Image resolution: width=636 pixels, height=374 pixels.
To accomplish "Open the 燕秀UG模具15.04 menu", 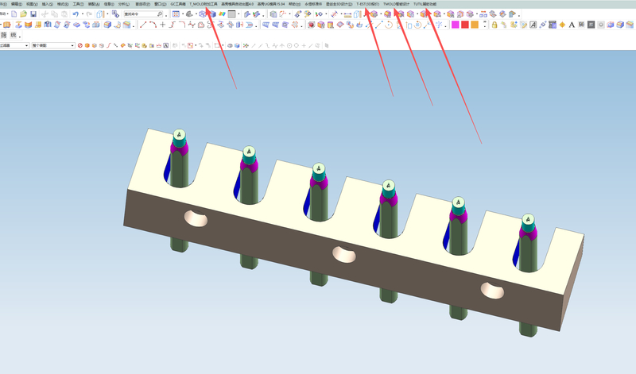I will click(x=271, y=4).
